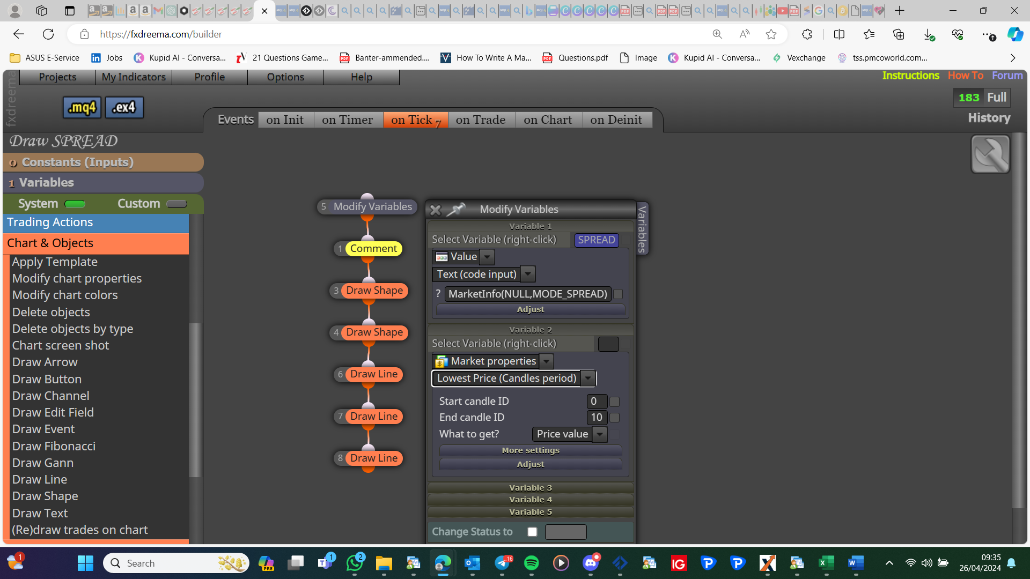Switch to on Trade event tab
This screenshot has width=1030, height=579.
point(481,120)
